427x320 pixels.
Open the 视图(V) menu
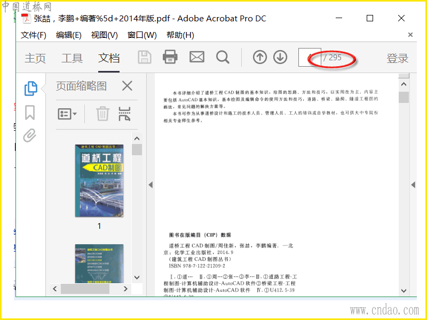(x=104, y=35)
